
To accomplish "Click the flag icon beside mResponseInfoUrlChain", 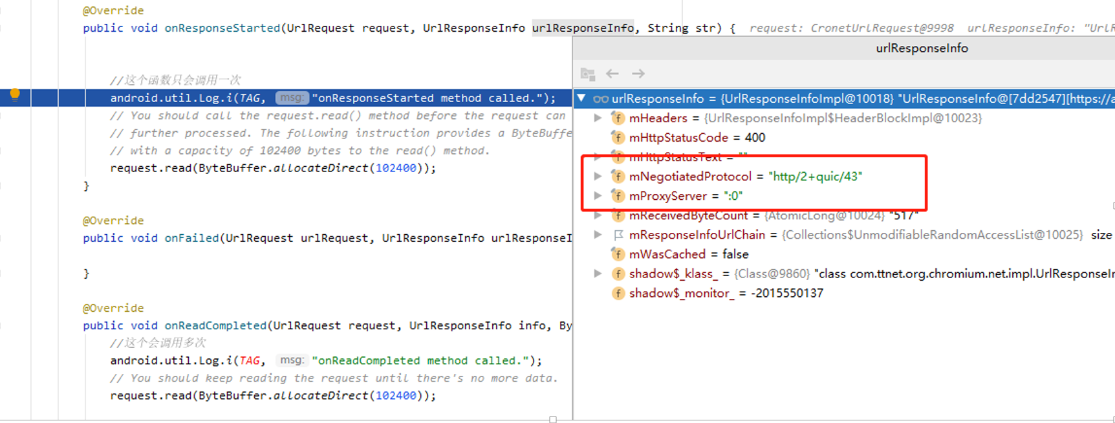I will point(618,235).
